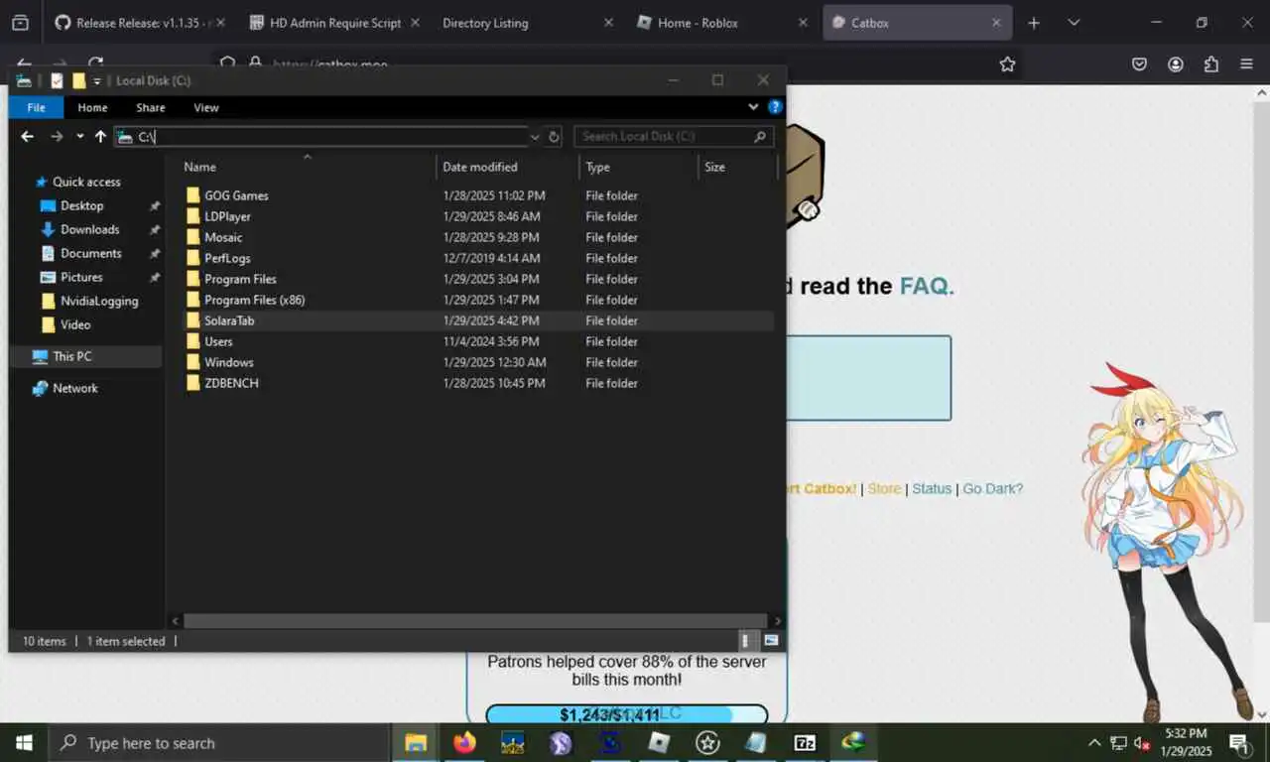This screenshot has height=762, width=1270.
Task: Open Downloads in navigation pane
Action: pyautogui.click(x=89, y=229)
